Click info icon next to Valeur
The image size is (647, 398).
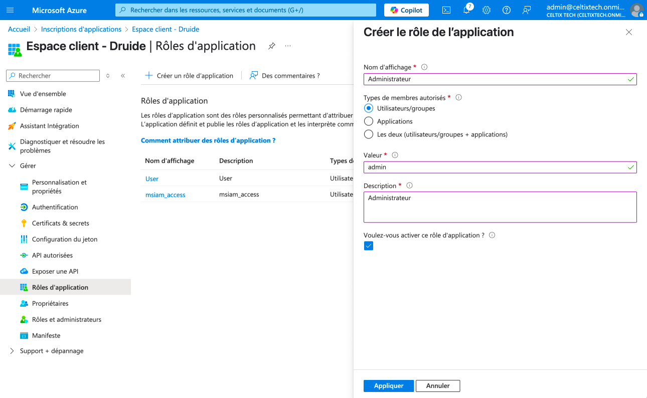395,155
